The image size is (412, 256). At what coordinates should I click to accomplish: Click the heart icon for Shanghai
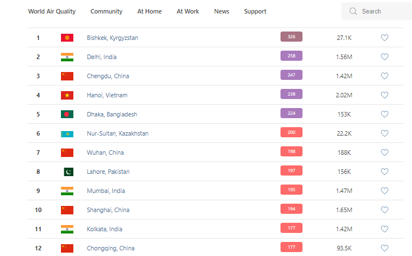[384, 210]
